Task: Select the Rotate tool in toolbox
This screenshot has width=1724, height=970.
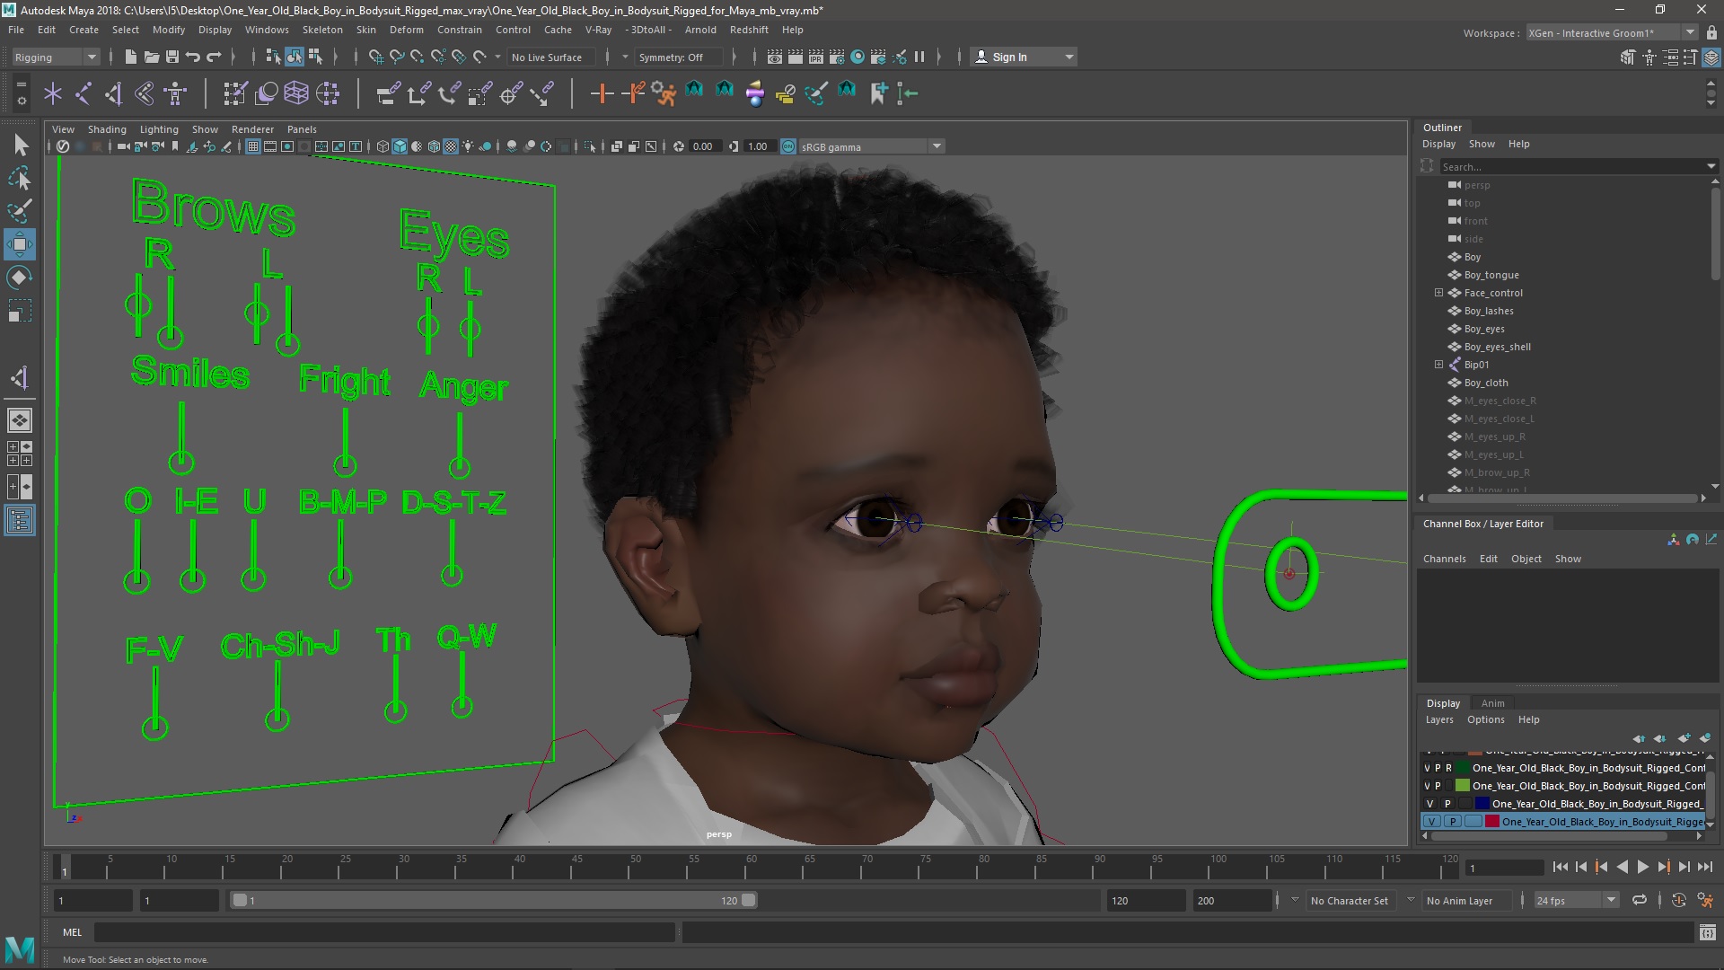Action: 20,278
